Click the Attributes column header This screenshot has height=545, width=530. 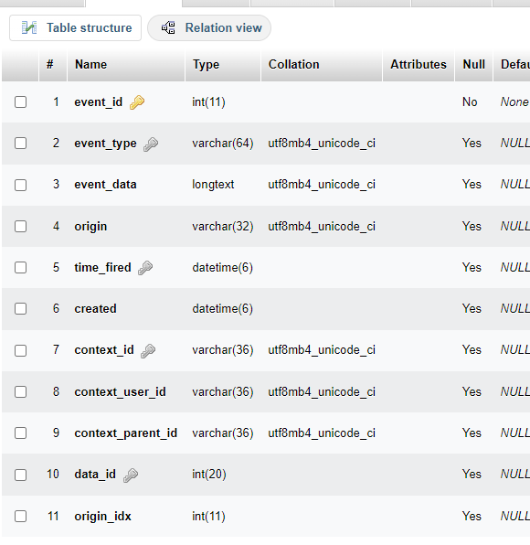pos(419,65)
